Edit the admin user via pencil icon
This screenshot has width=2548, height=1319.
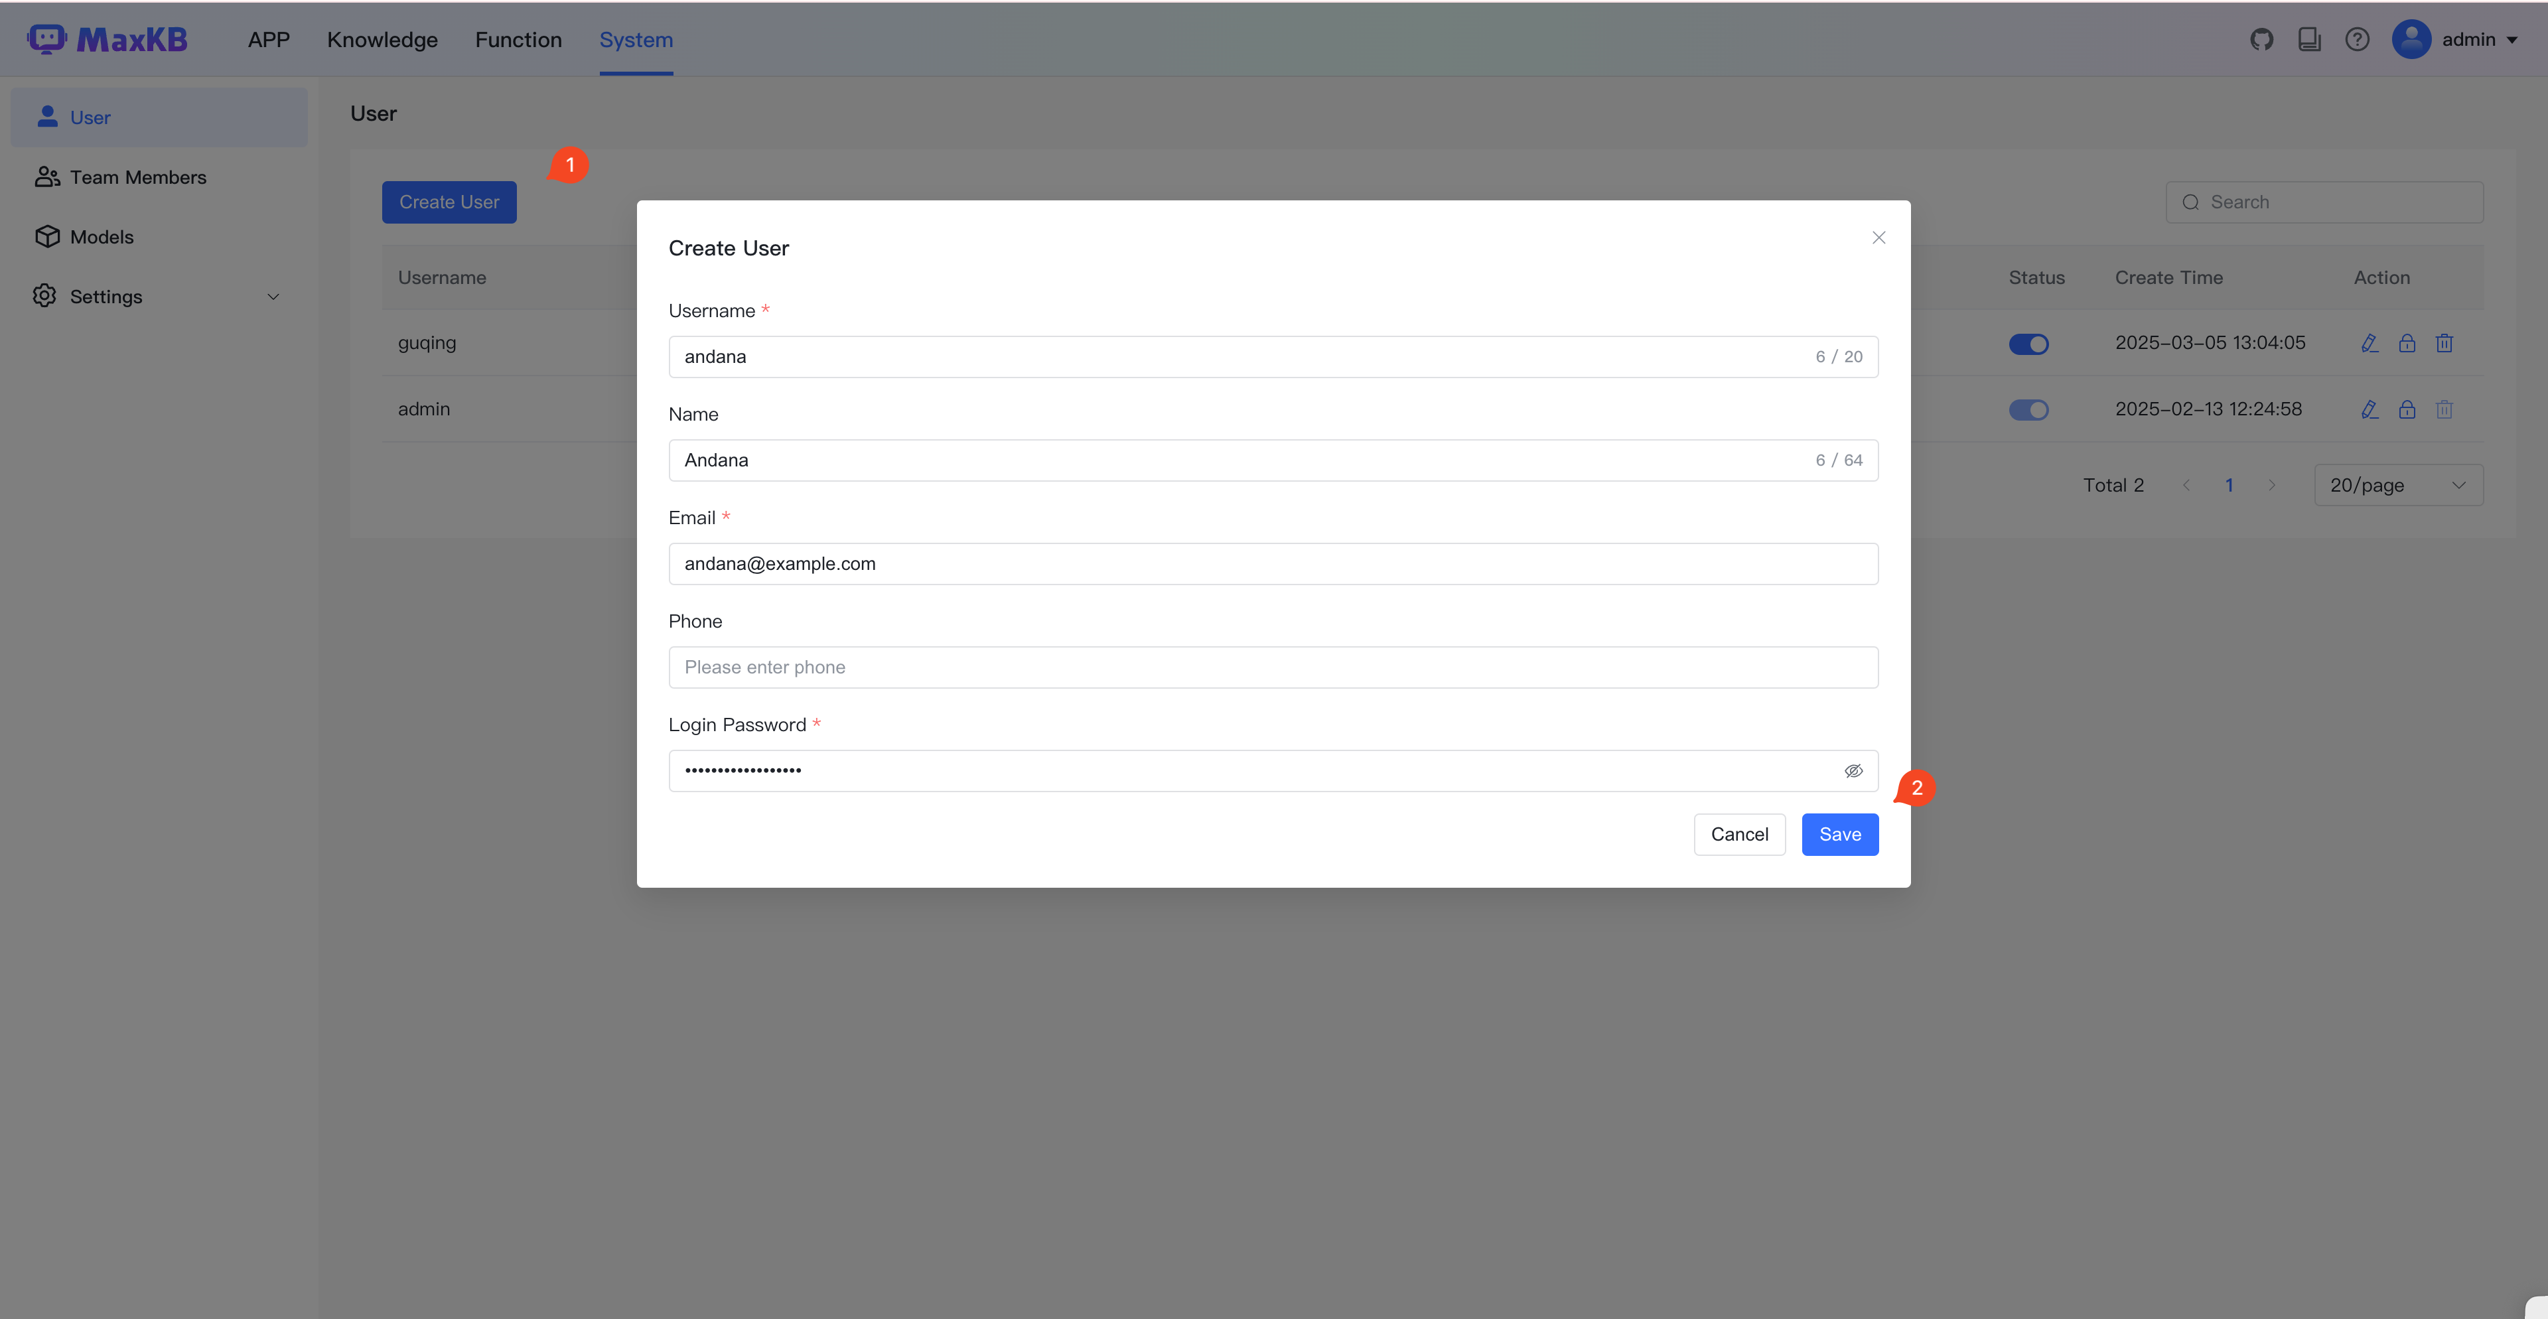click(x=2369, y=409)
